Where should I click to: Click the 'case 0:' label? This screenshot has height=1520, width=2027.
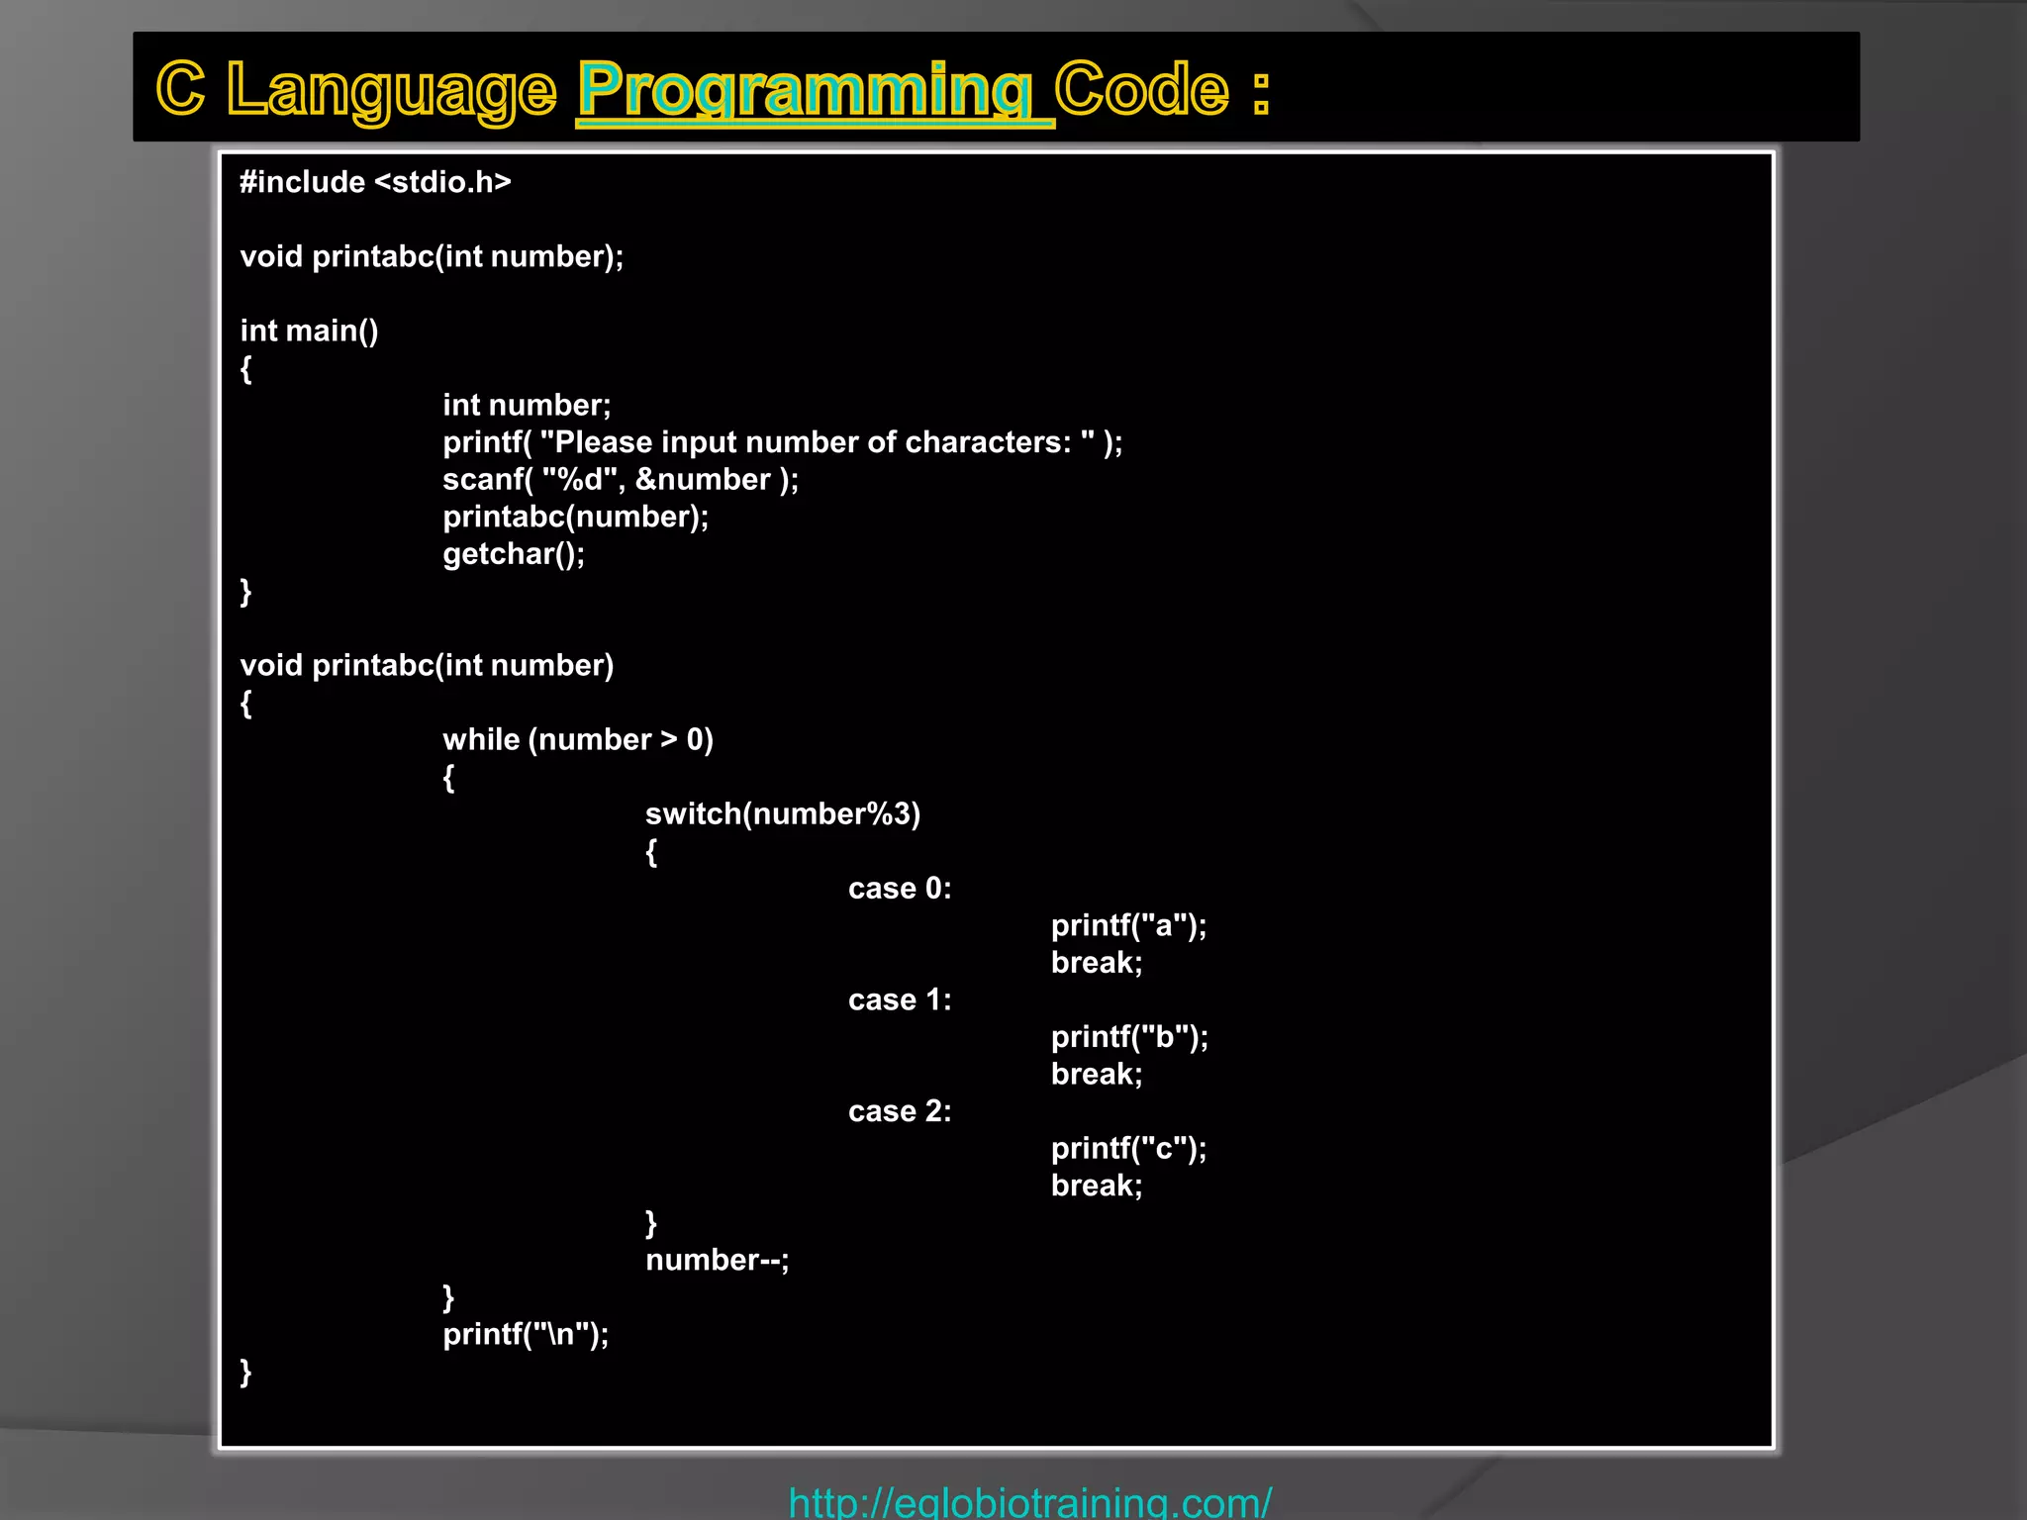[x=900, y=889]
